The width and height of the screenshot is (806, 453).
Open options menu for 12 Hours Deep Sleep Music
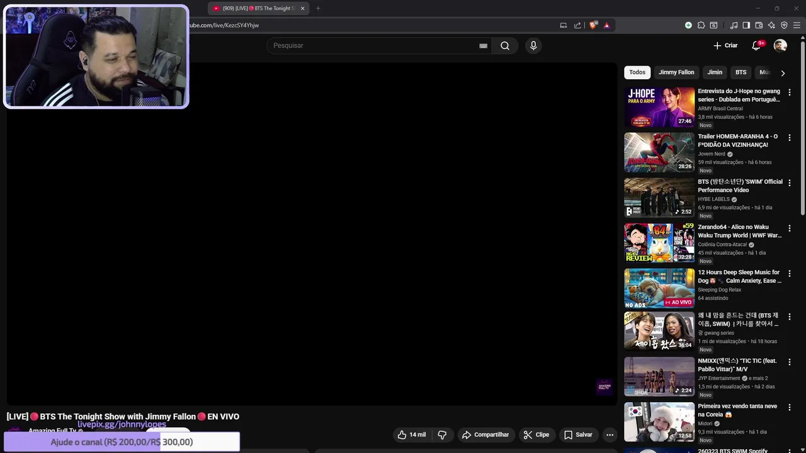point(789,273)
